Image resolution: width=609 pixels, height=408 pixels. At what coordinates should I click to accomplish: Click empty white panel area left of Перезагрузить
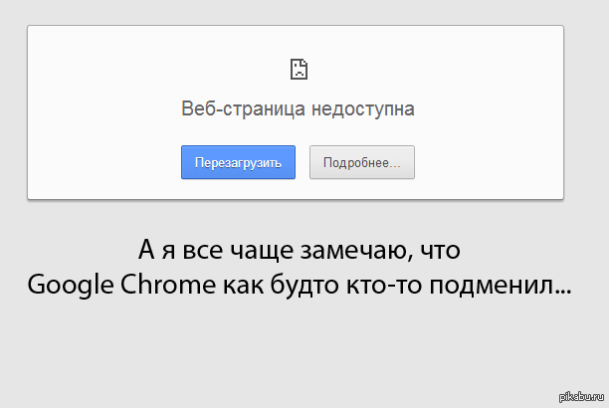[x=100, y=162]
